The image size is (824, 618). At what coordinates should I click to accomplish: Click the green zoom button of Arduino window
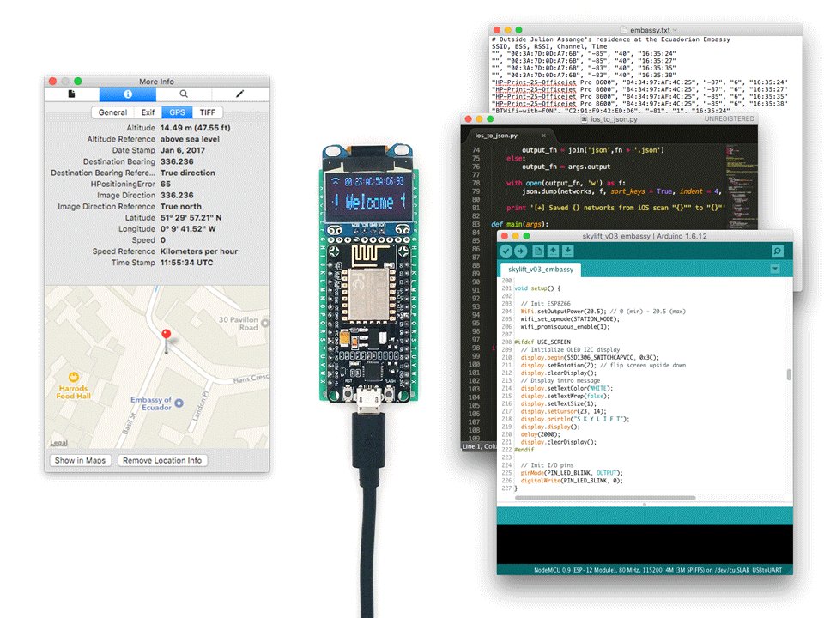526,236
